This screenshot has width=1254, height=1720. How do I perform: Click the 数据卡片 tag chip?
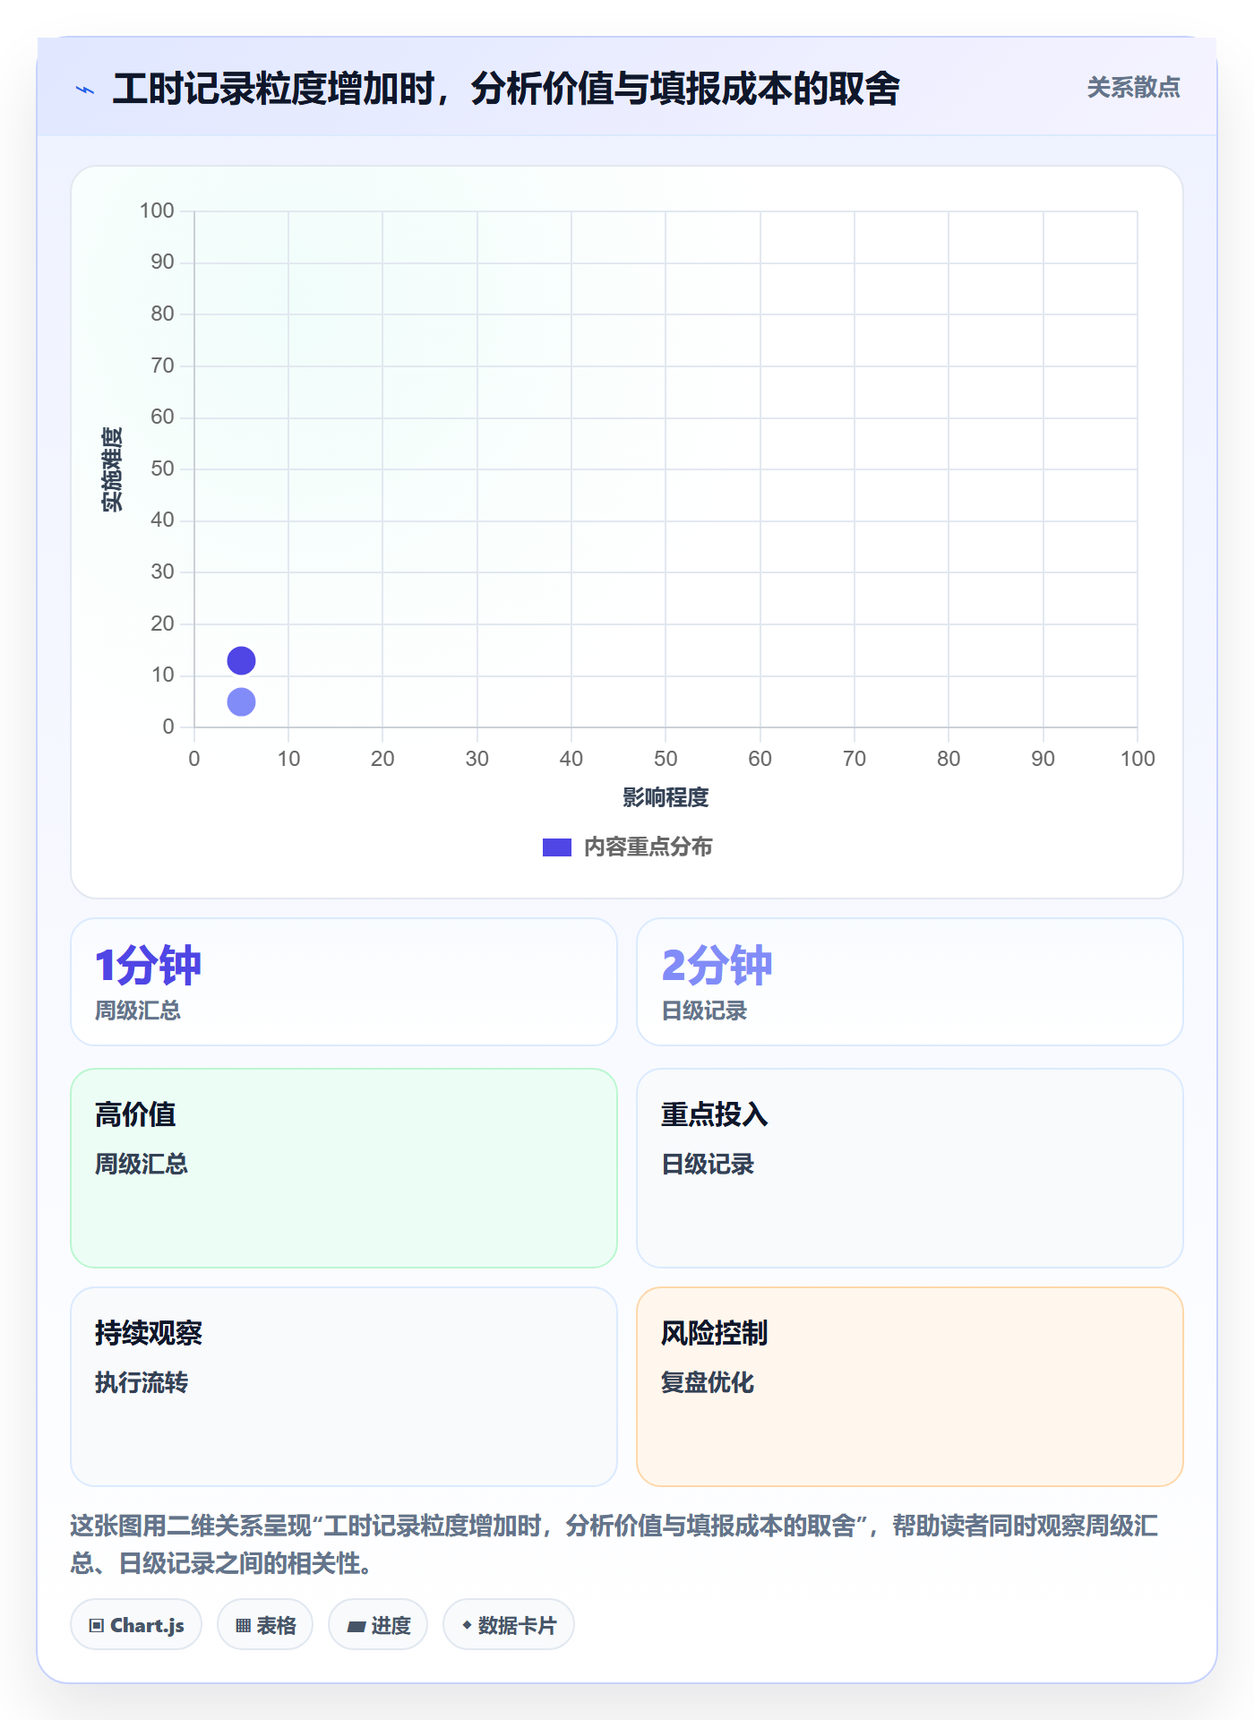click(509, 1625)
